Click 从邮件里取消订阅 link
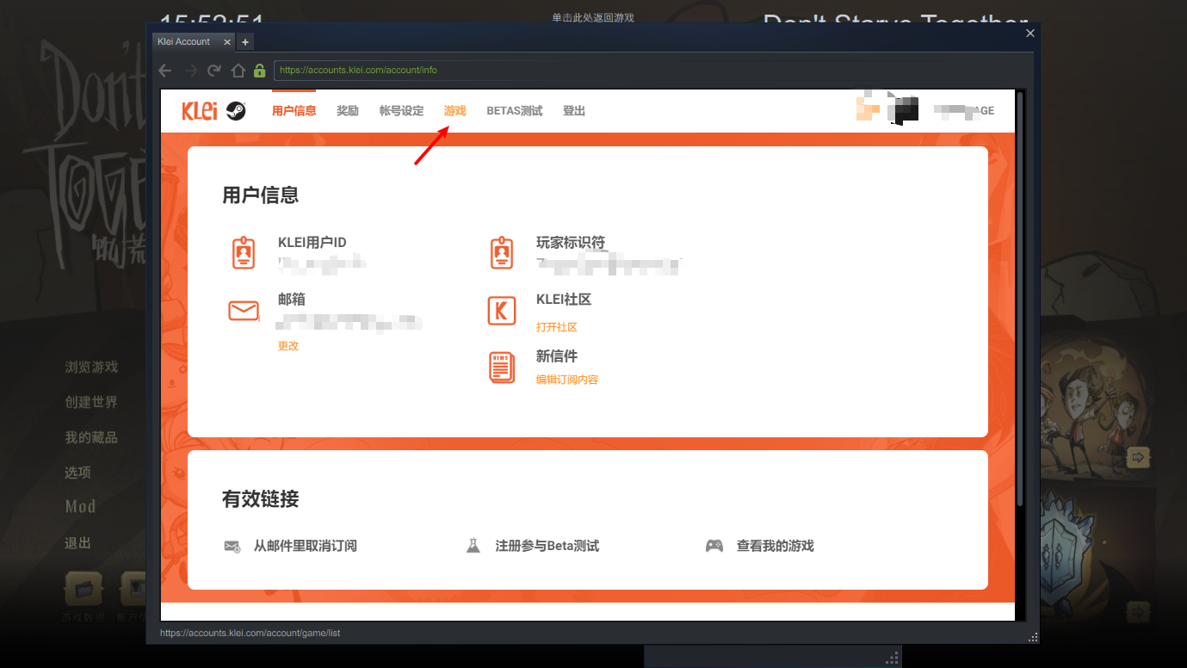The image size is (1187, 668). point(305,546)
